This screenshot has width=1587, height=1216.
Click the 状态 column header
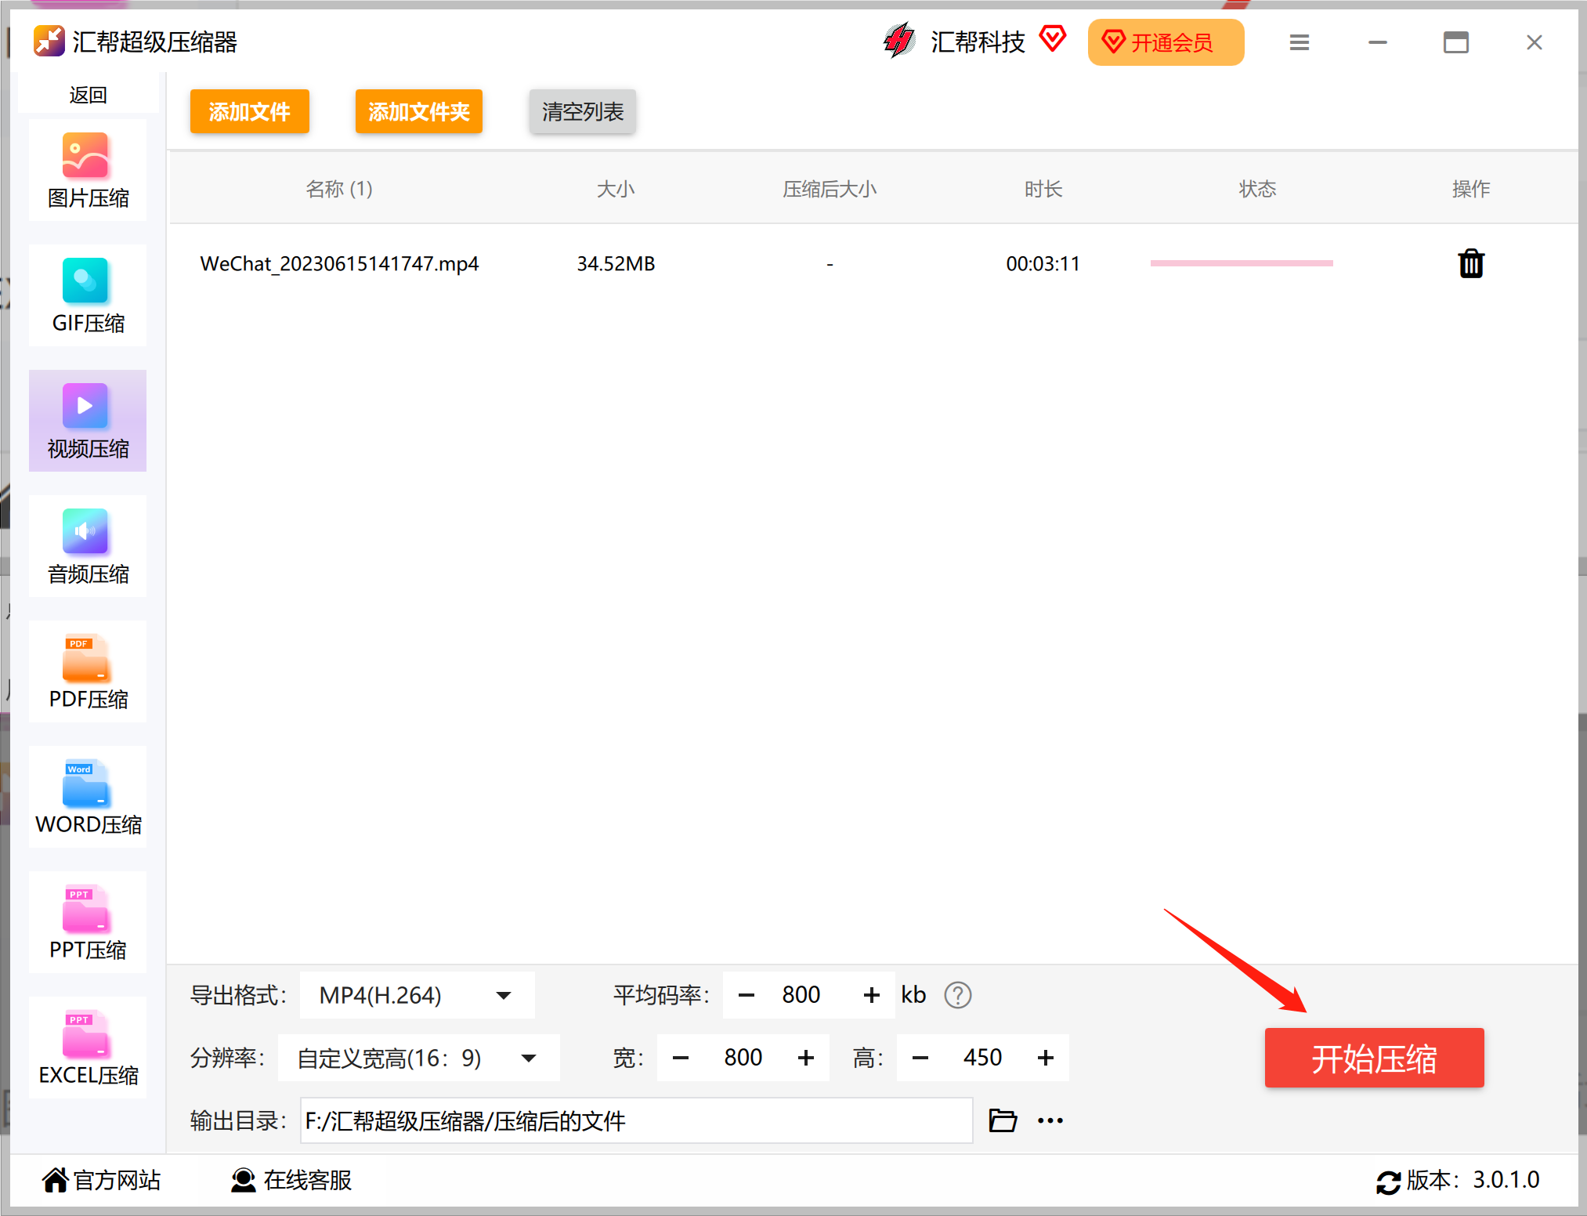(1257, 189)
